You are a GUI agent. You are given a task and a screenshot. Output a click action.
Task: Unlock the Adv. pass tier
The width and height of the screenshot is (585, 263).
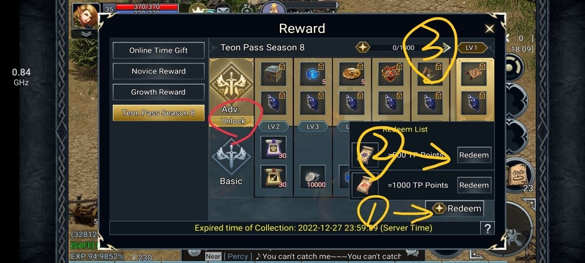(x=233, y=121)
